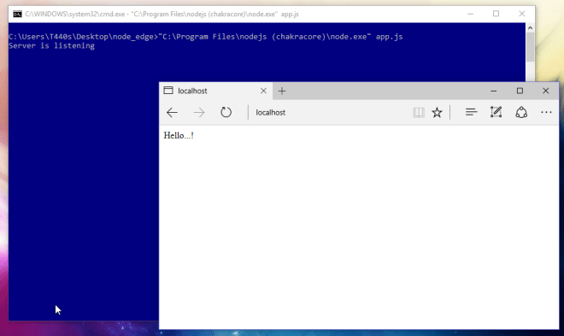The height and width of the screenshot is (336, 564).
Task: Minimize the cmd.exe window
Action: (x=471, y=14)
